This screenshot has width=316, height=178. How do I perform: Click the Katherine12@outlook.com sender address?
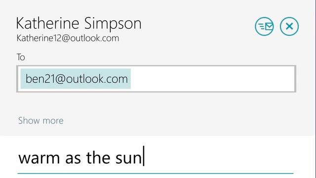point(68,38)
